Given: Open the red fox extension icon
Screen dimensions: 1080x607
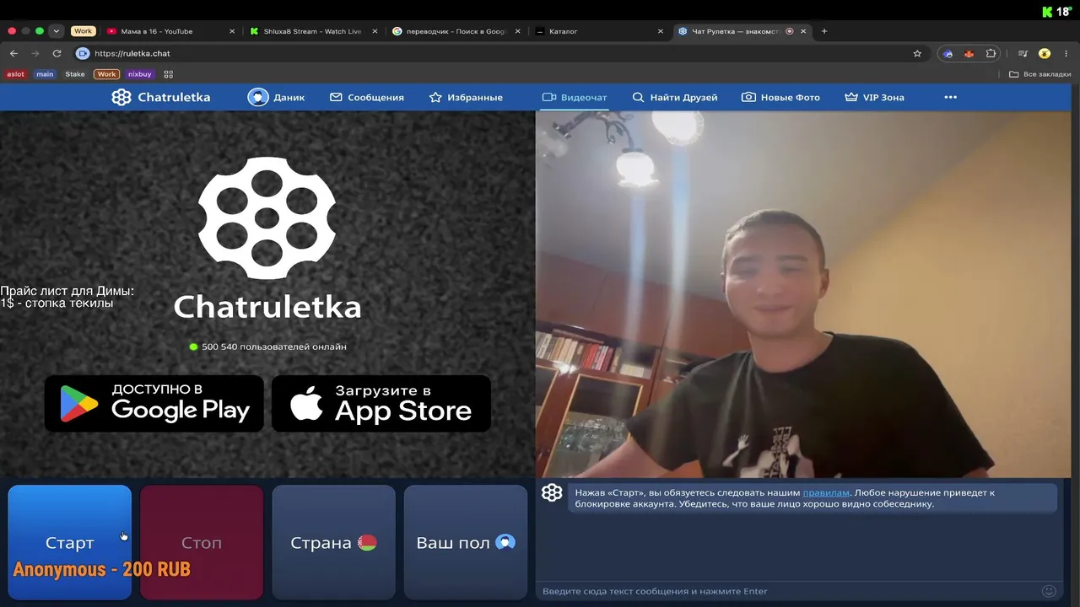Looking at the screenshot, I should (969, 53).
